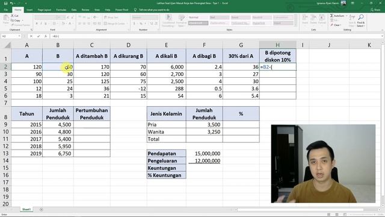The width and height of the screenshot is (385, 217).
Task: Confirm formula entry with checkmark
Action: pos(38,36)
